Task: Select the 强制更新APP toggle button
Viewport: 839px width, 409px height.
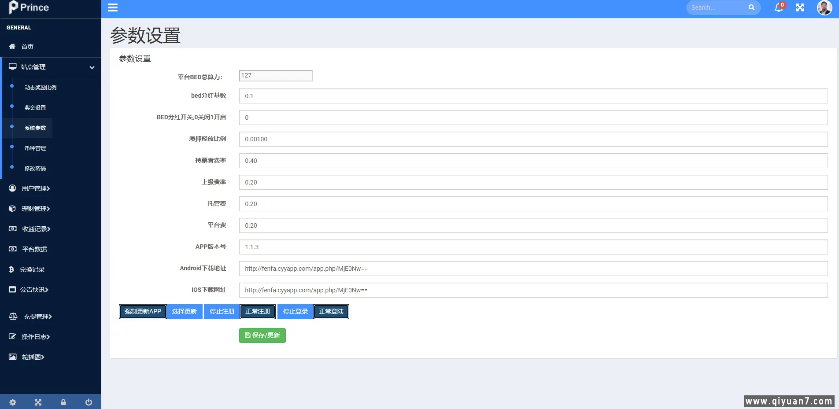Action: pos(143,312)
